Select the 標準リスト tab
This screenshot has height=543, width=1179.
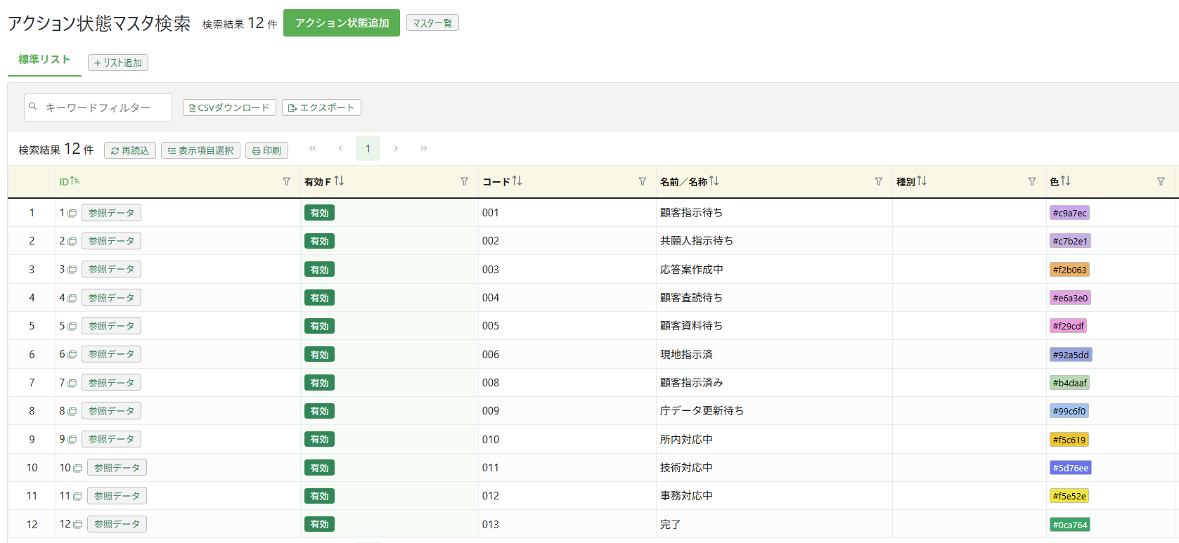coord(44,60)
